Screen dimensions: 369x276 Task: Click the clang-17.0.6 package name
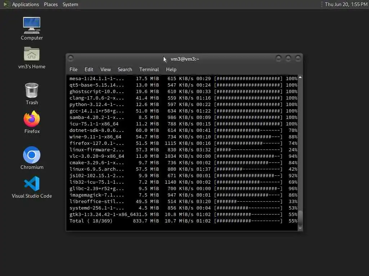click(x=97, y=98)
